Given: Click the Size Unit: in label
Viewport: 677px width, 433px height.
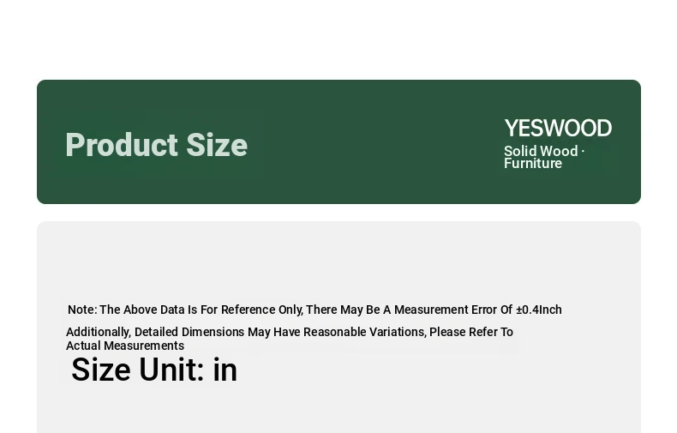Looking at the screenshot, I should click(154, 370).
